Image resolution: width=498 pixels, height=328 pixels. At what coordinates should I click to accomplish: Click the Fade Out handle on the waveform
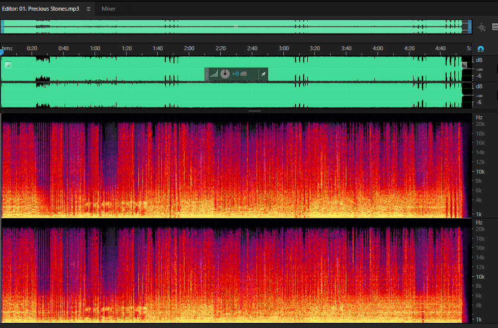(x=464, y=65)
